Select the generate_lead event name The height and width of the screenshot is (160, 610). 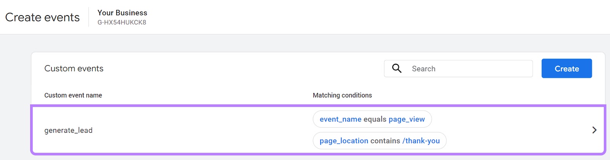coord(68,130)
